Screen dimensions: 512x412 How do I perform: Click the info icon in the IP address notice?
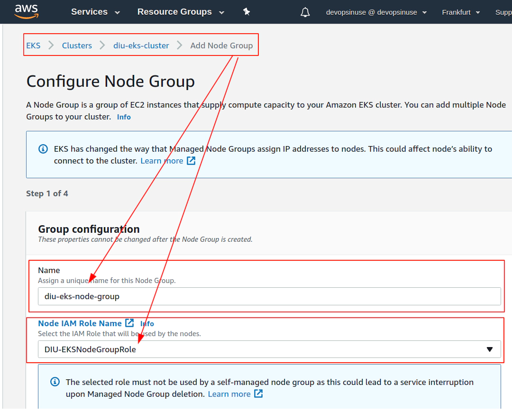tap(43, 149)
